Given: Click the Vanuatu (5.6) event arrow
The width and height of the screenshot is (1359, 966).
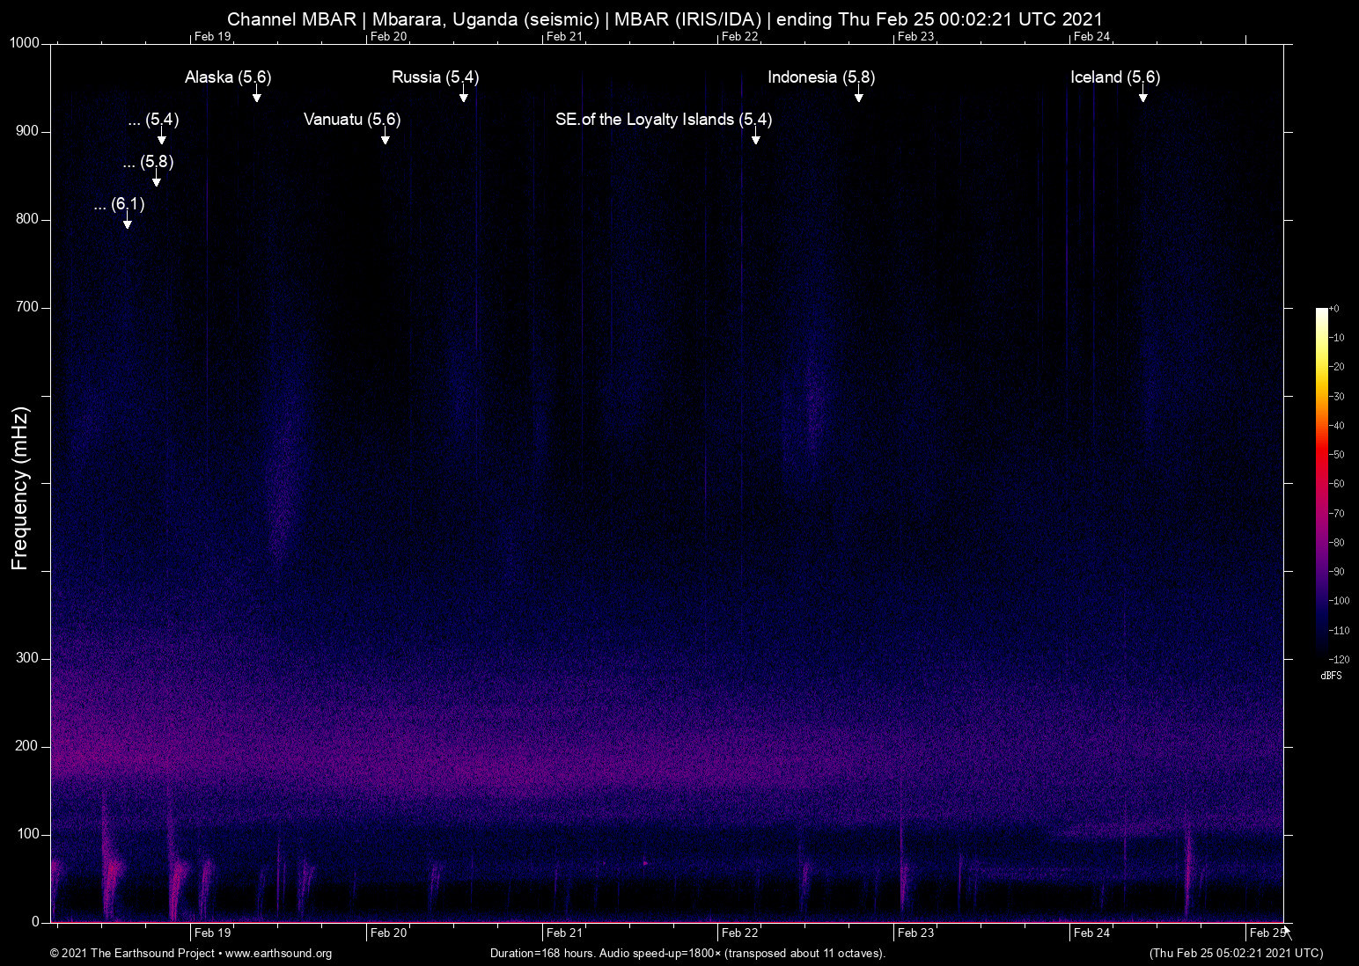Looking at the screenshot, I should (385, 140).
